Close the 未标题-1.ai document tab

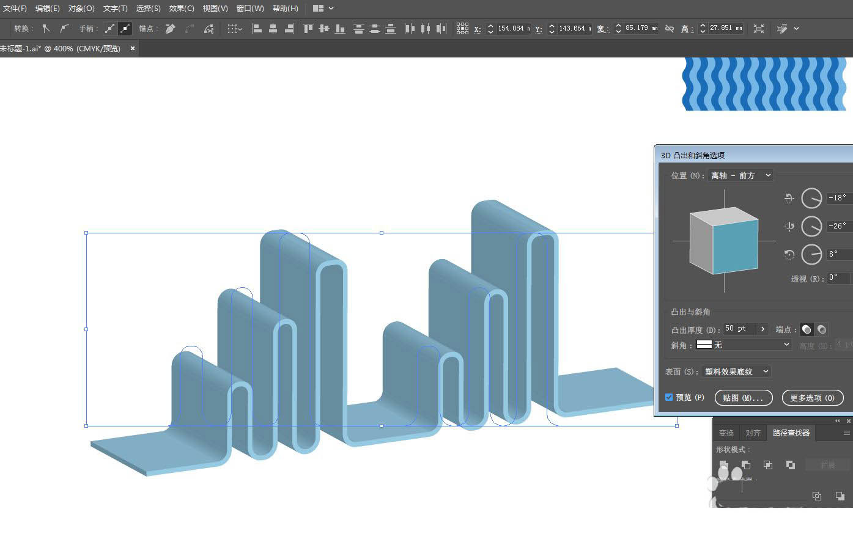pos(133,48)
